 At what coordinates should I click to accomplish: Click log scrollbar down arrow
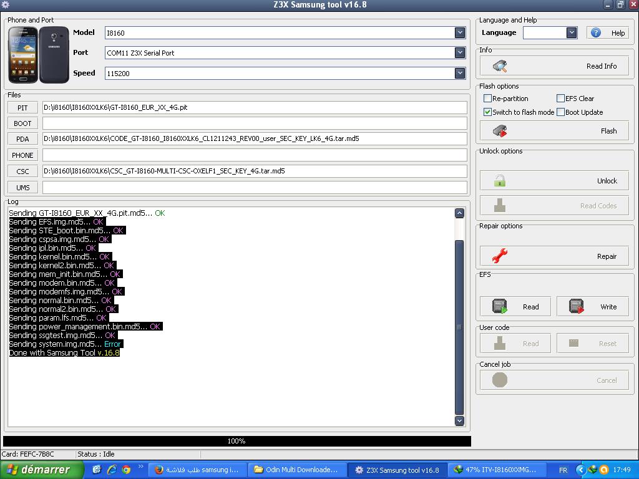coord(459,421)
